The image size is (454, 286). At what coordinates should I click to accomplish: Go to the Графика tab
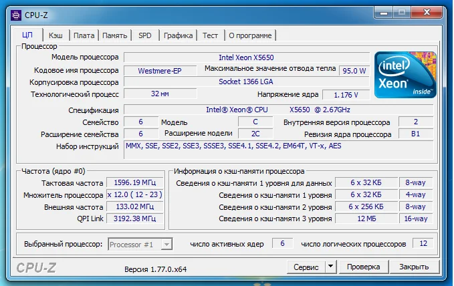tap(178, 35)
